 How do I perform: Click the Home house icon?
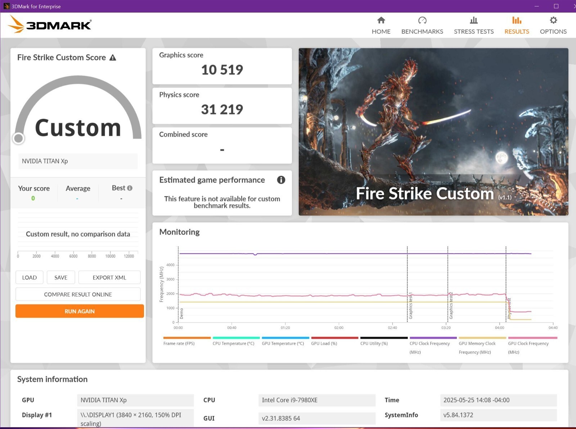pyautogui.click(x=381, y=20)
